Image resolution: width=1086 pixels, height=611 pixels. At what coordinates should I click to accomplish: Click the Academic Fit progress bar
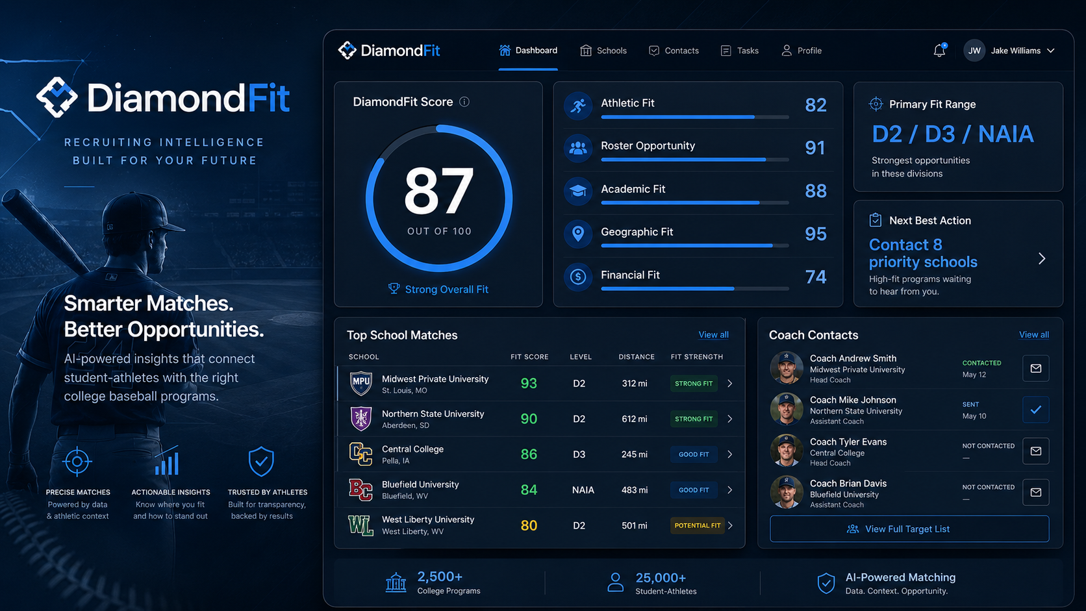(x=694, y=203)
